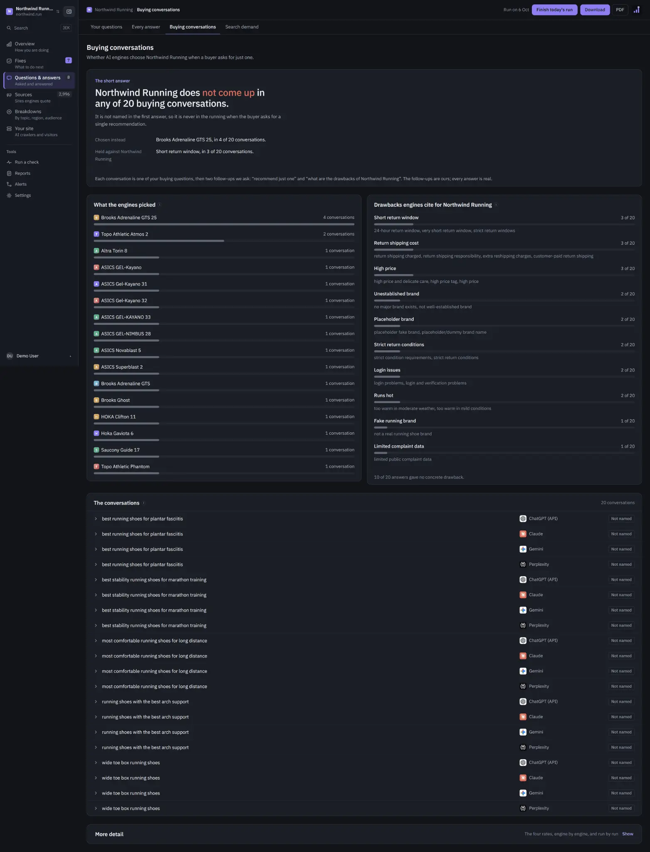Click the Northwind Running workspace logo

10,11
